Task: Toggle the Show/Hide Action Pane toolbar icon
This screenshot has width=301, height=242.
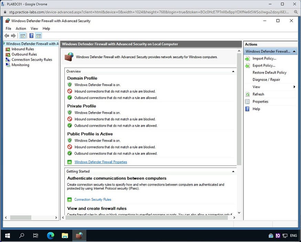Action: pyautogui.click(x=39, y=36)
